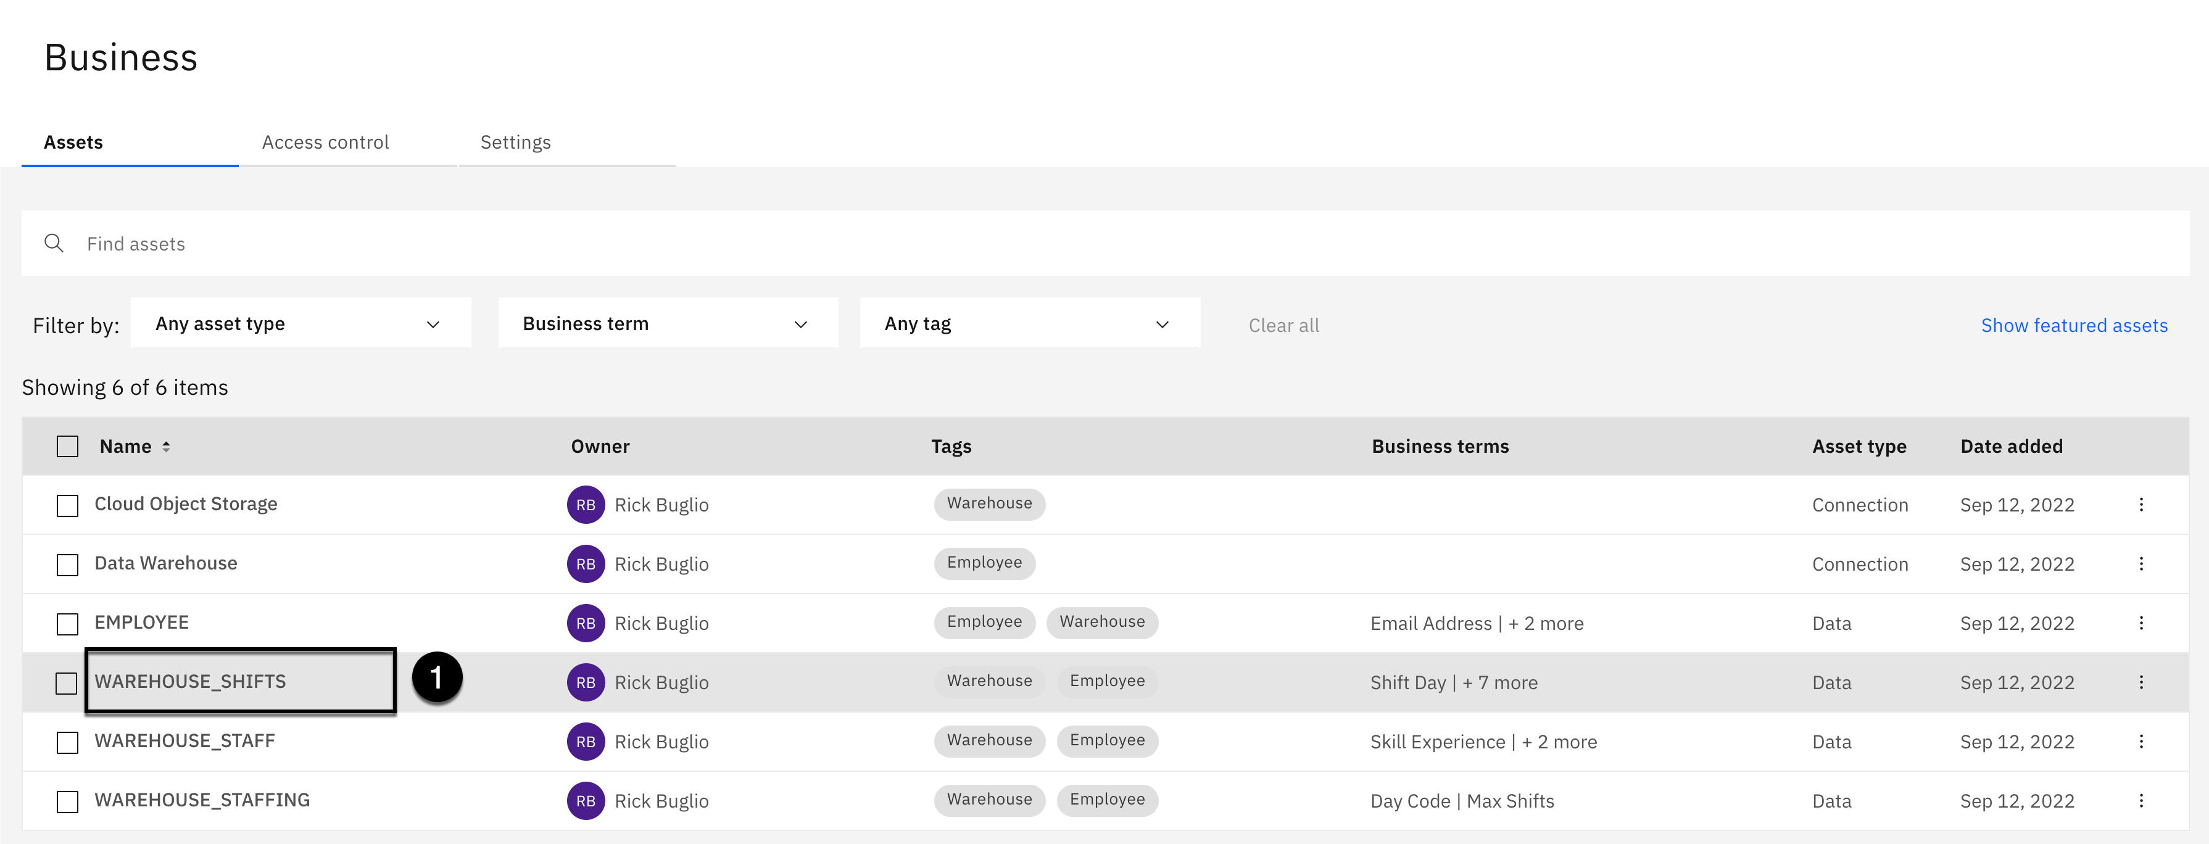Open the Settings tab
The width and height of the screenshot is (2209, 844).
pos(515,143)
